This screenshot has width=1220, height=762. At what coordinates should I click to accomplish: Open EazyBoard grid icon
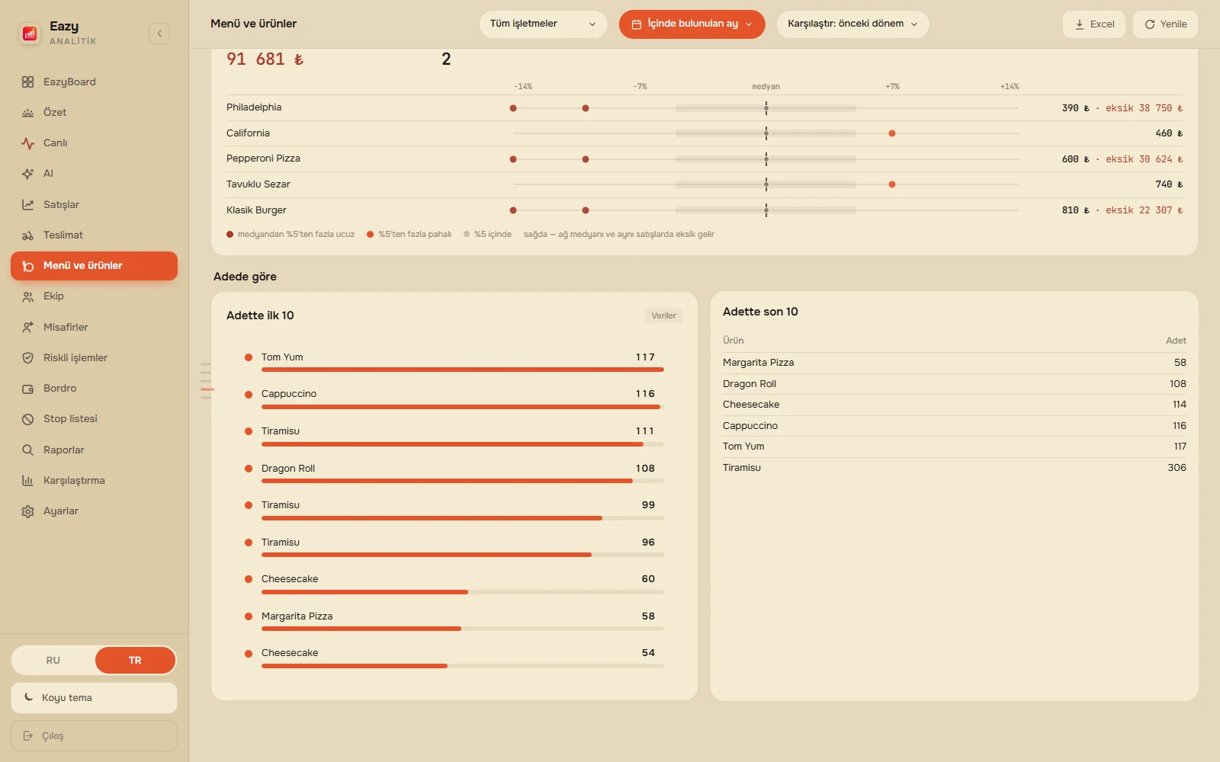click(x=28, y=82)
